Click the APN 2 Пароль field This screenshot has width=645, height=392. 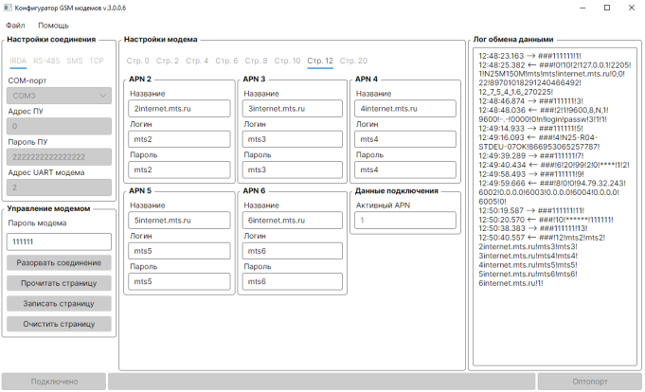179,169
